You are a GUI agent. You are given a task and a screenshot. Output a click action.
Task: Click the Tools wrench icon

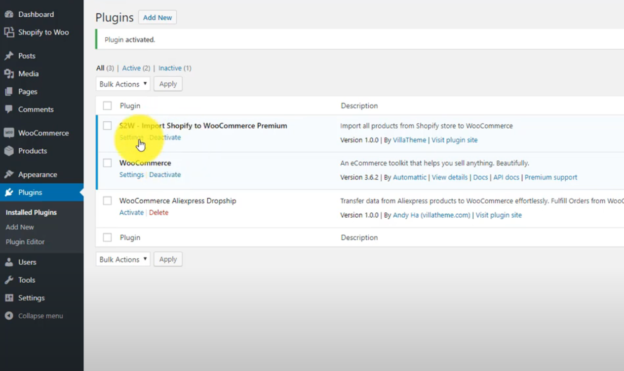pos(9,280)
